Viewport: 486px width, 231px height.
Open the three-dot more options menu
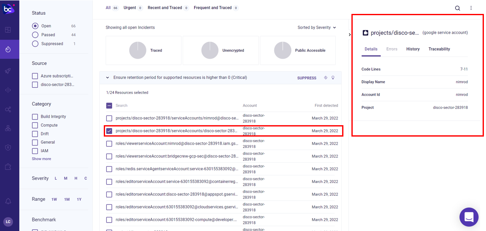(x=471, y=8)
